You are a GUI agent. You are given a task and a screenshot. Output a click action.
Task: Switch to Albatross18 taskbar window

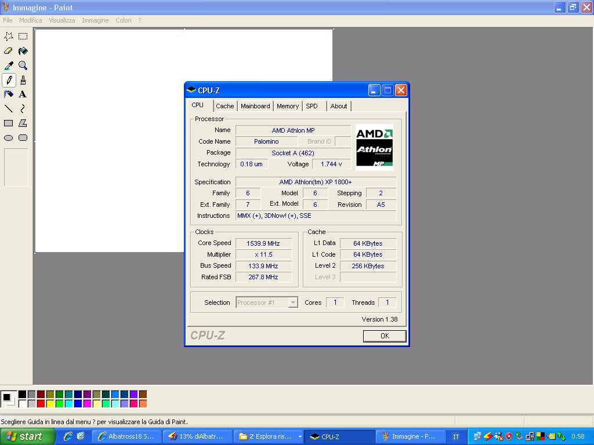[126, 436]
